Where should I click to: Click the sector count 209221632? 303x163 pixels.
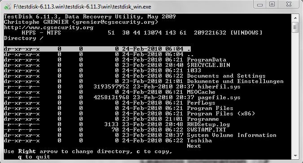(x=210, y=33)
